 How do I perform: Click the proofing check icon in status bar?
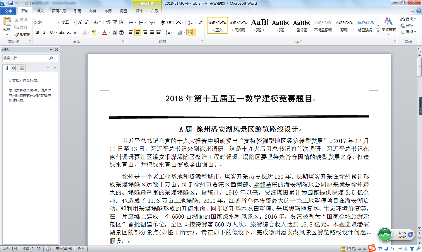[x=49, y=249]
